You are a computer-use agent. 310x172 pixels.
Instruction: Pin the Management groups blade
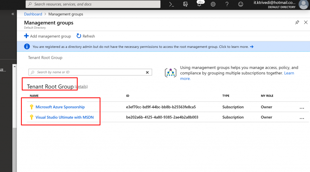[297, 23]
